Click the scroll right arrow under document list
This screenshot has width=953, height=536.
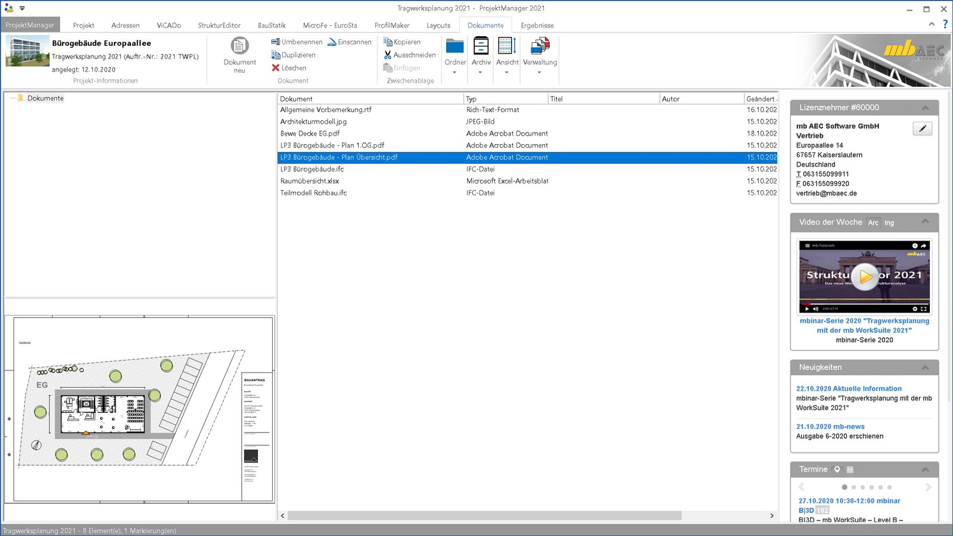tap(772, 516)
